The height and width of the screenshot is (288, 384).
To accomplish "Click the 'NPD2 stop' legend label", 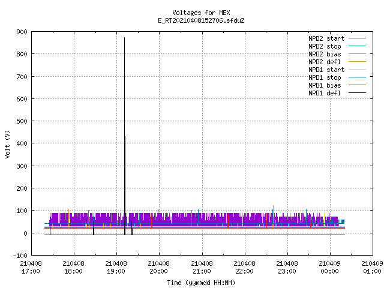I will click(325, 46).
